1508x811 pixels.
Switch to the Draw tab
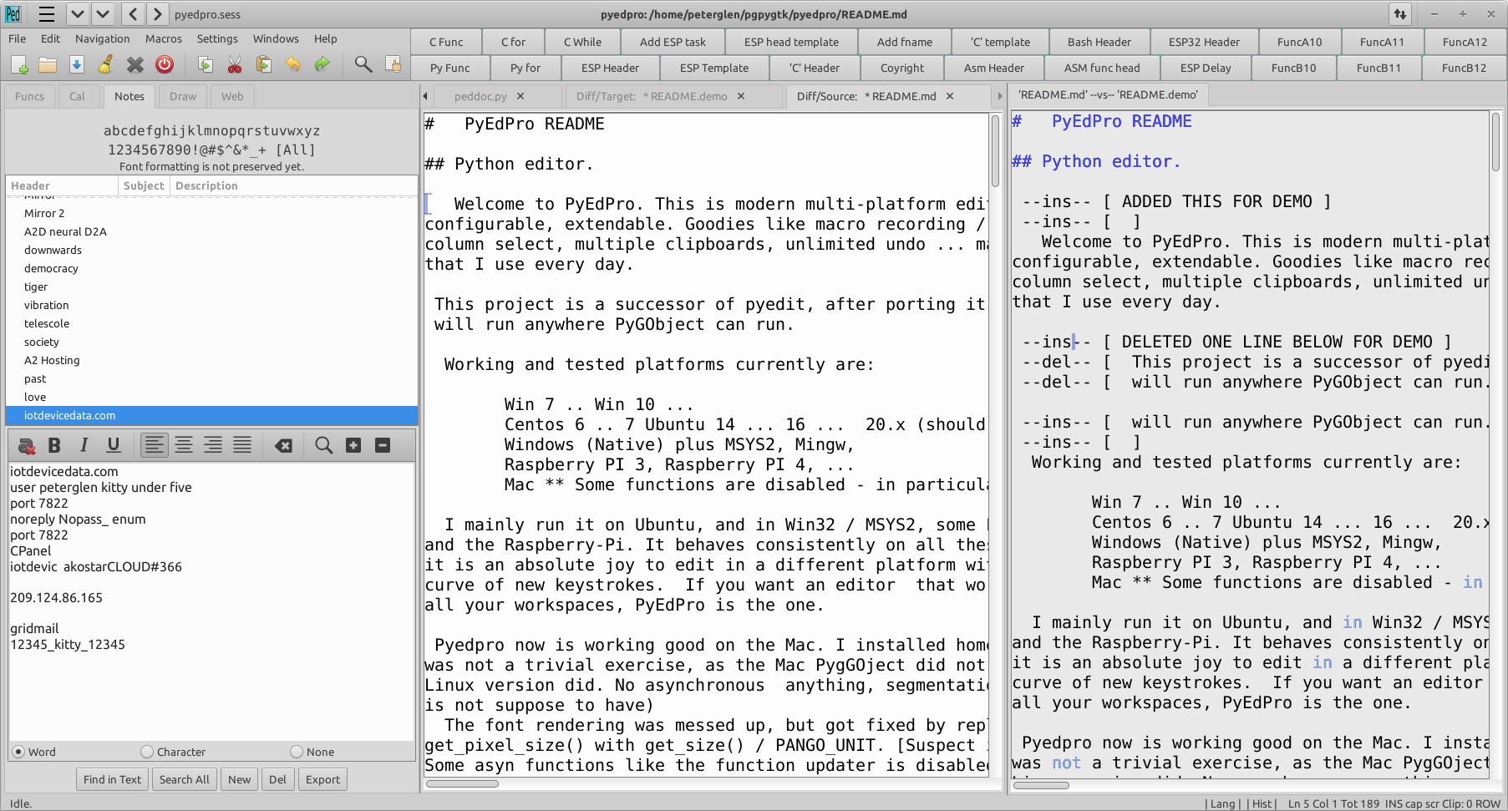point(182,96)
